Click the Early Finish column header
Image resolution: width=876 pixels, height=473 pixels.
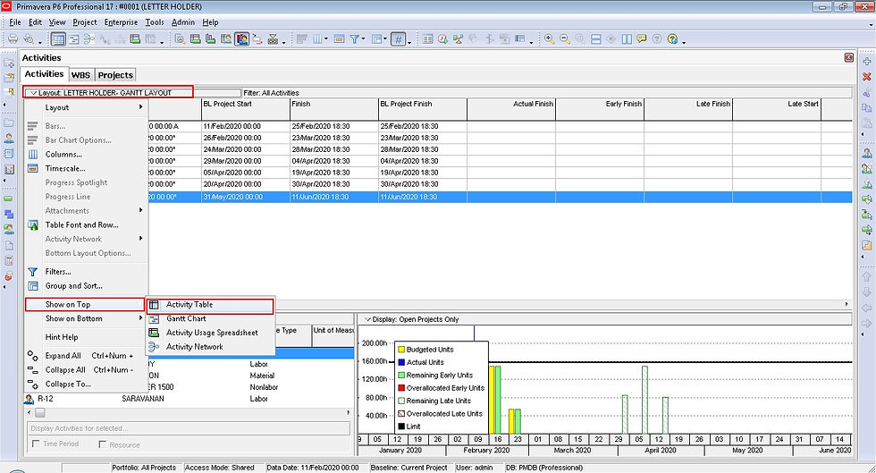pyautogui.click(x=600, y=109)
